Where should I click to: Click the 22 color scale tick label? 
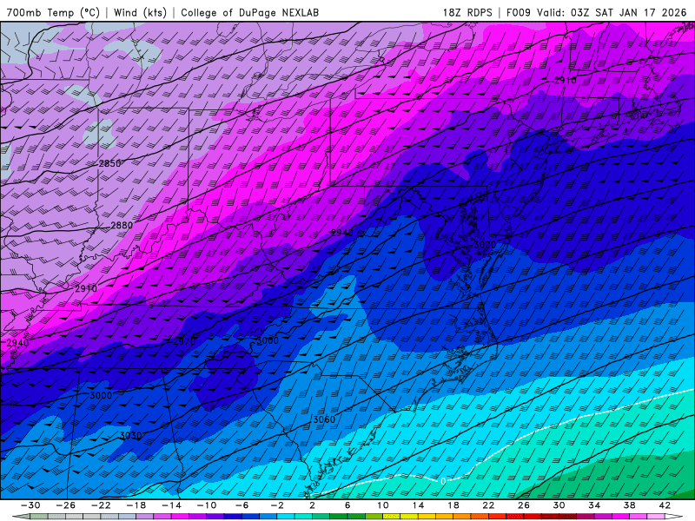pos(488,505)
